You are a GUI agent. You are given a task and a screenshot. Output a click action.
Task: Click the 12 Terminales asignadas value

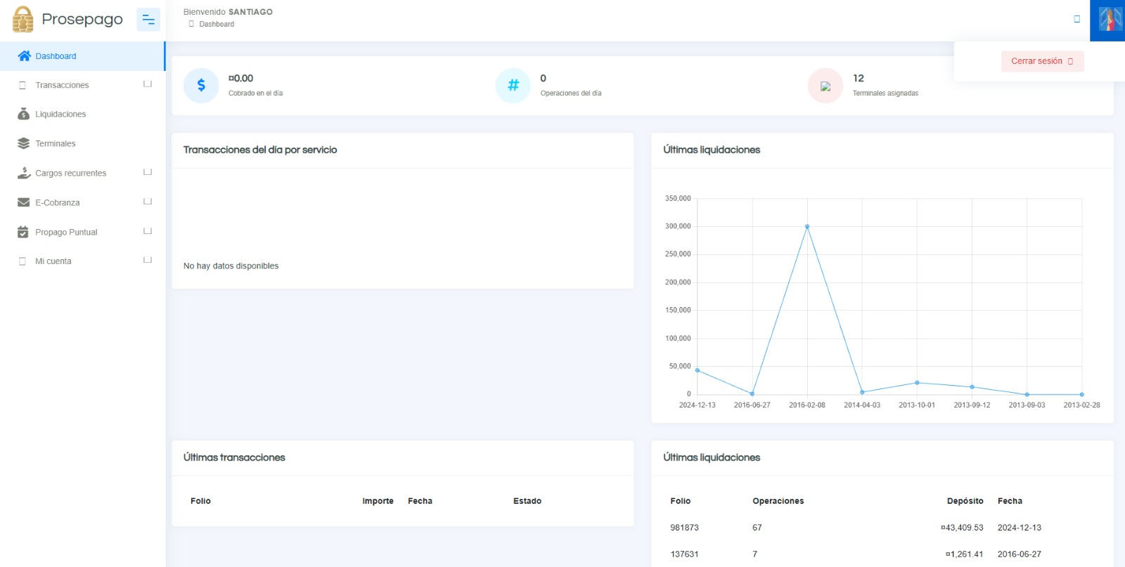click(859, 78)
